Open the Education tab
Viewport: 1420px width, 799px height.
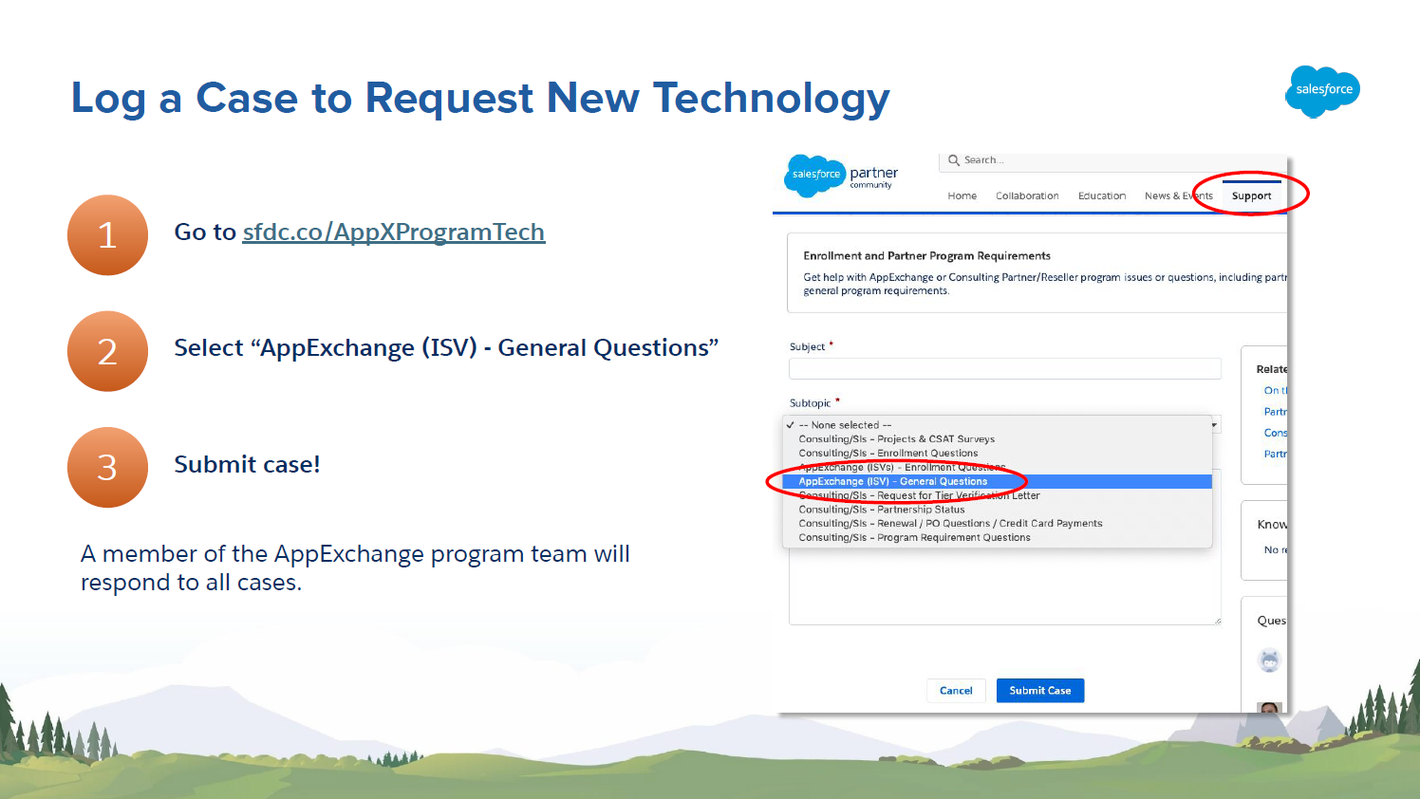tap(1102, 196)
